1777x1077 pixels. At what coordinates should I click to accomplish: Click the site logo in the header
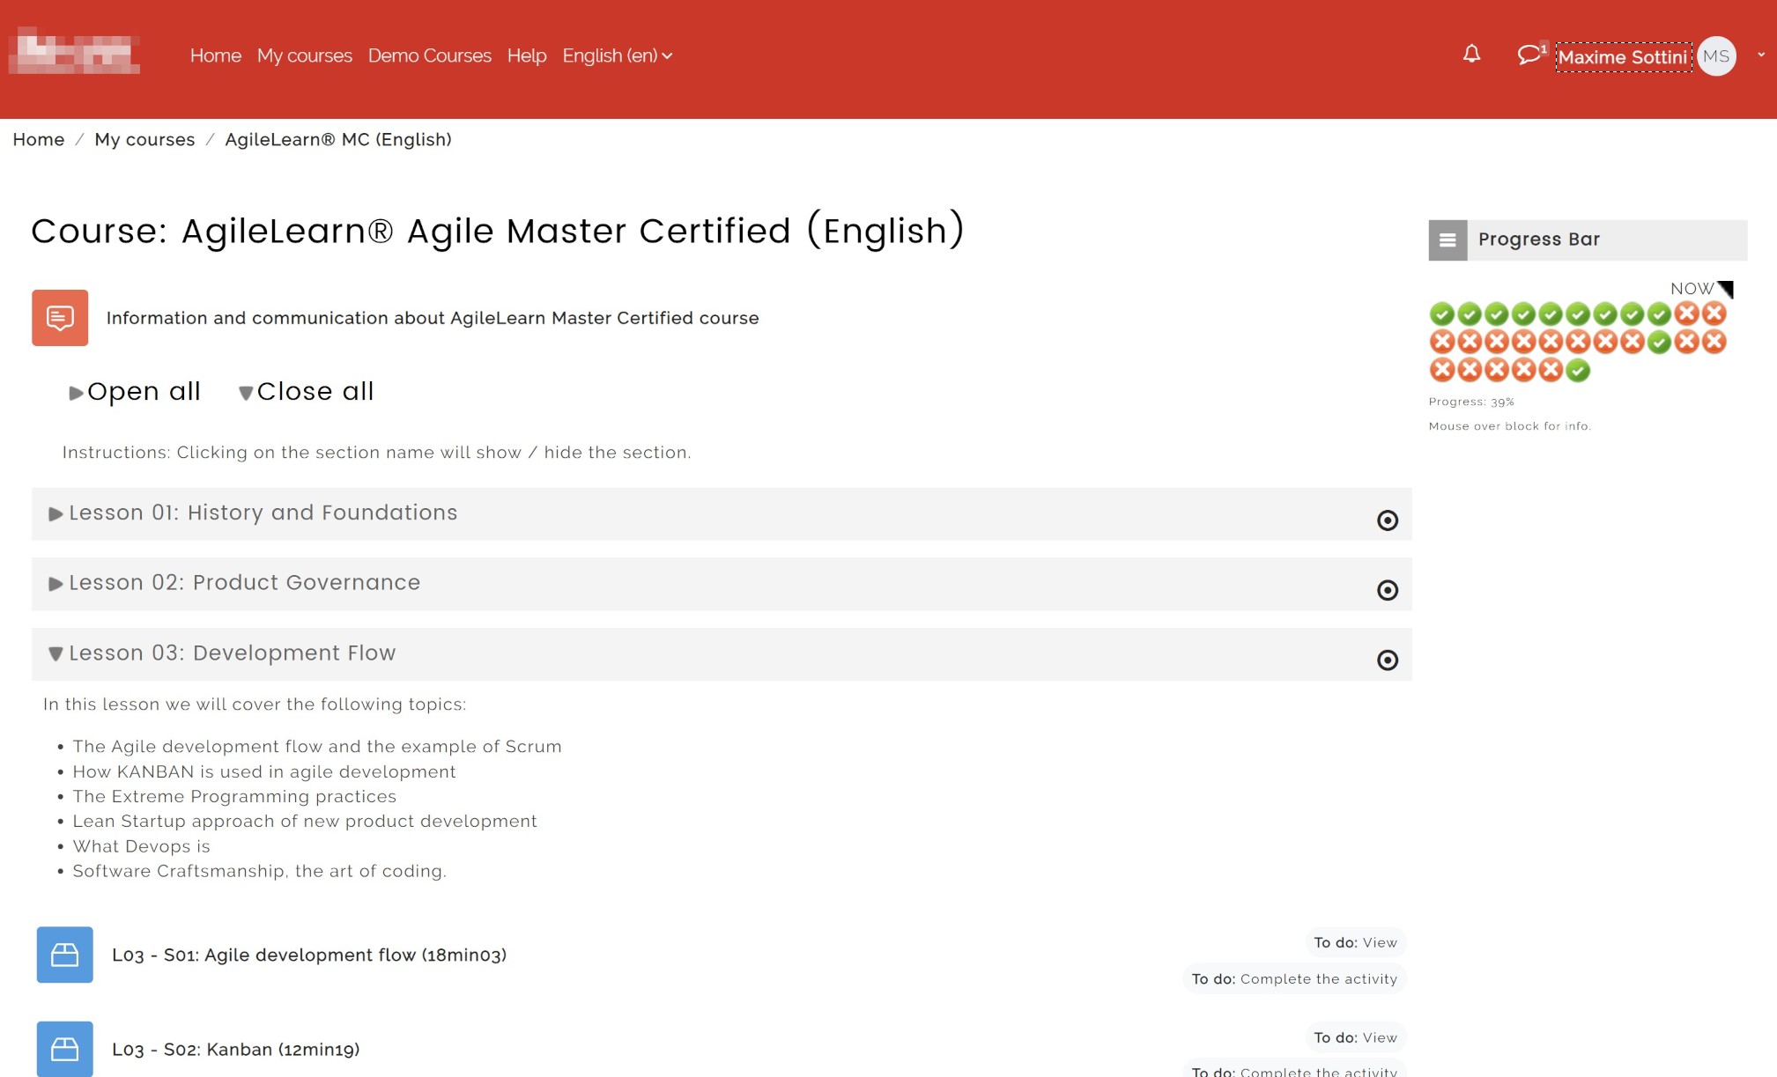point(76,53)
